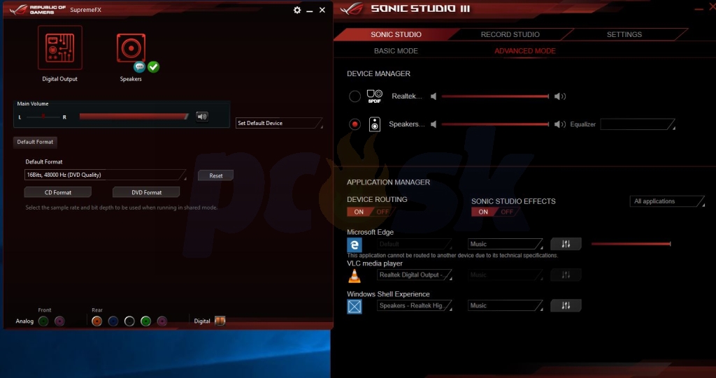
Task: Select the Default Format tab in SupremeFX
Action: tap(35, 142)
